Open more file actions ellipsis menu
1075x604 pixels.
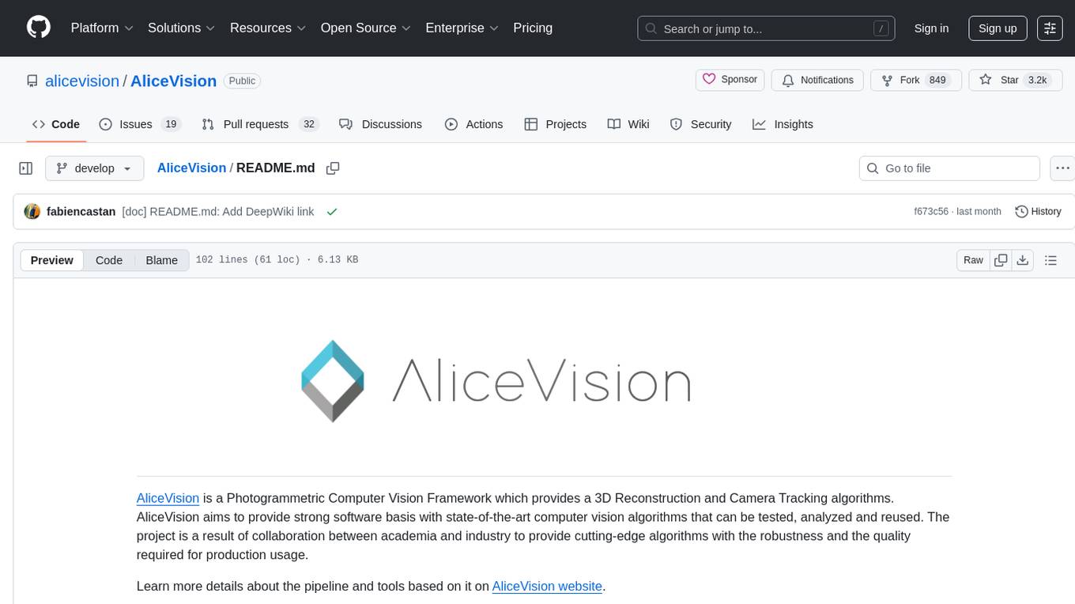[1062, 168]
